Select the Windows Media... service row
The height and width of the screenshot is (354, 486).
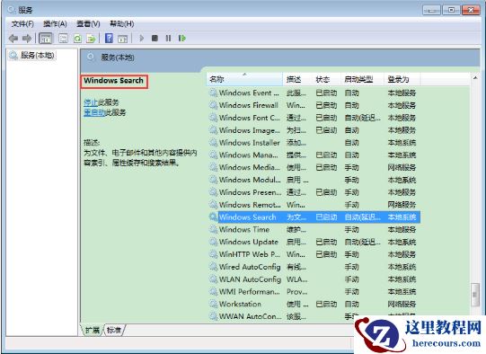click(x=314, y=167)
